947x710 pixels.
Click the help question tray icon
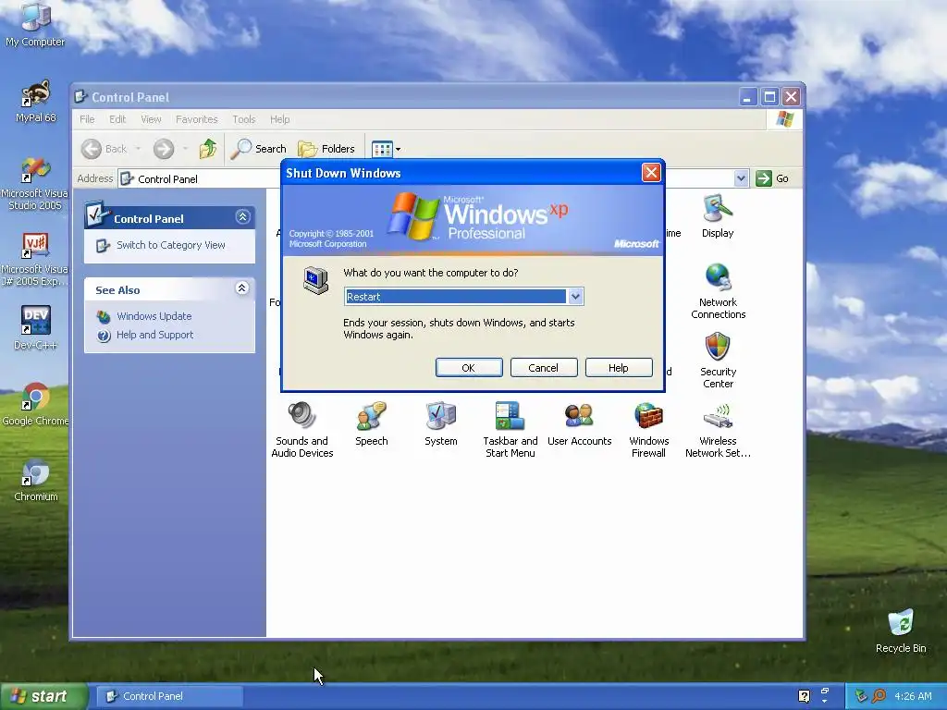pos(804,696)
